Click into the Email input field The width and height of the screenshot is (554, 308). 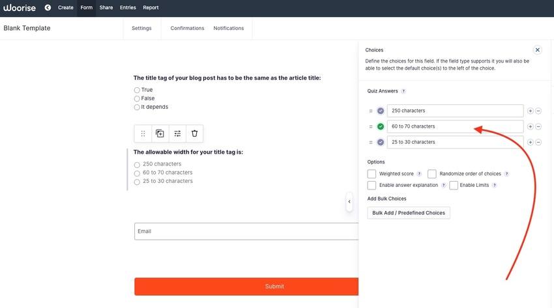[x=246, y=231]
